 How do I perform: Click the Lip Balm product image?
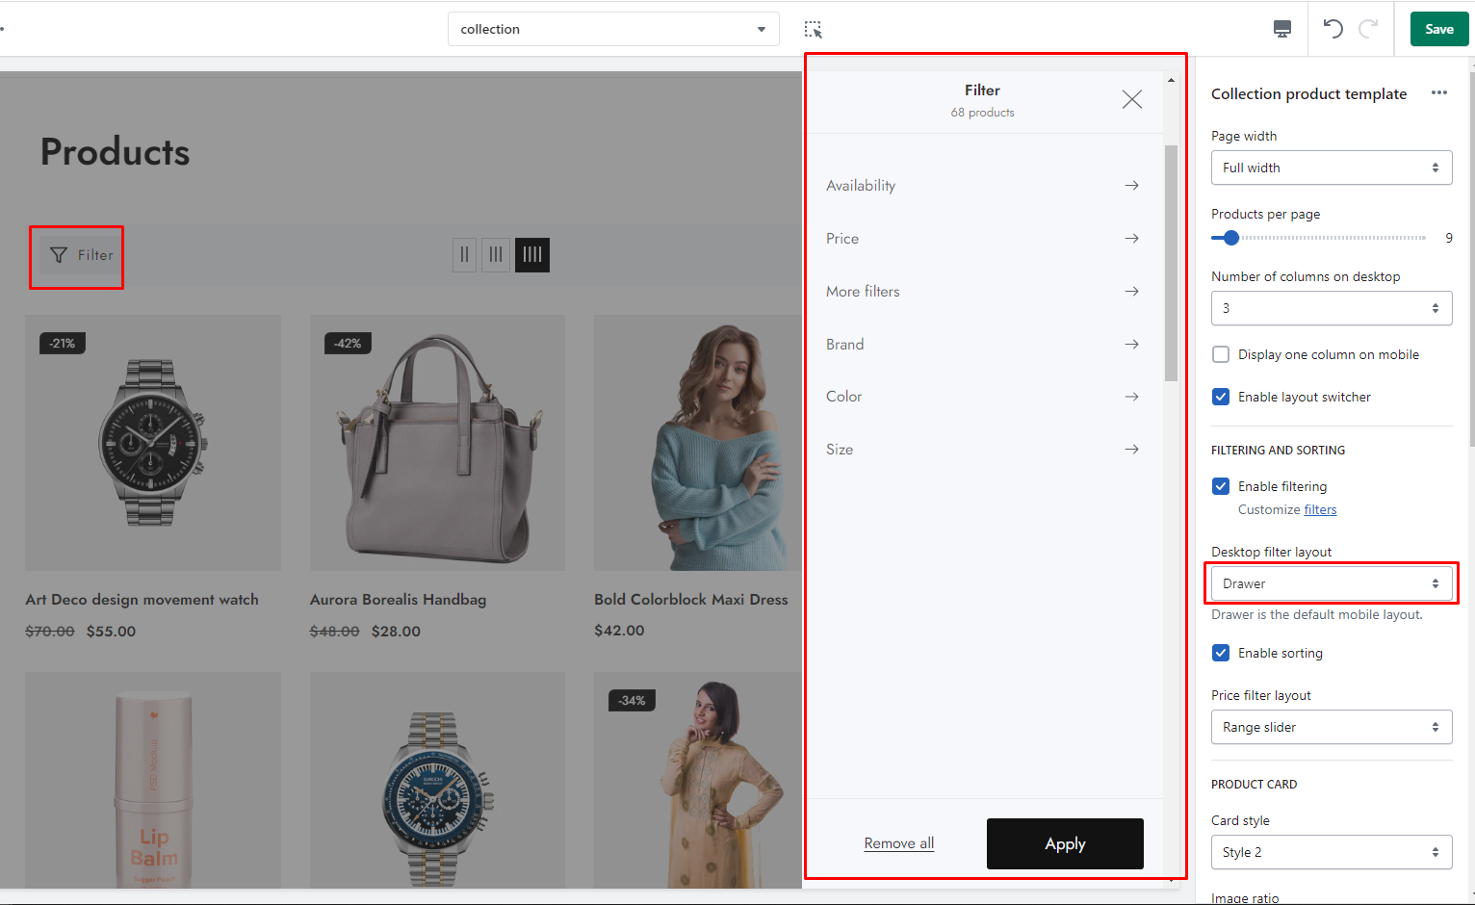click(153, 780)
